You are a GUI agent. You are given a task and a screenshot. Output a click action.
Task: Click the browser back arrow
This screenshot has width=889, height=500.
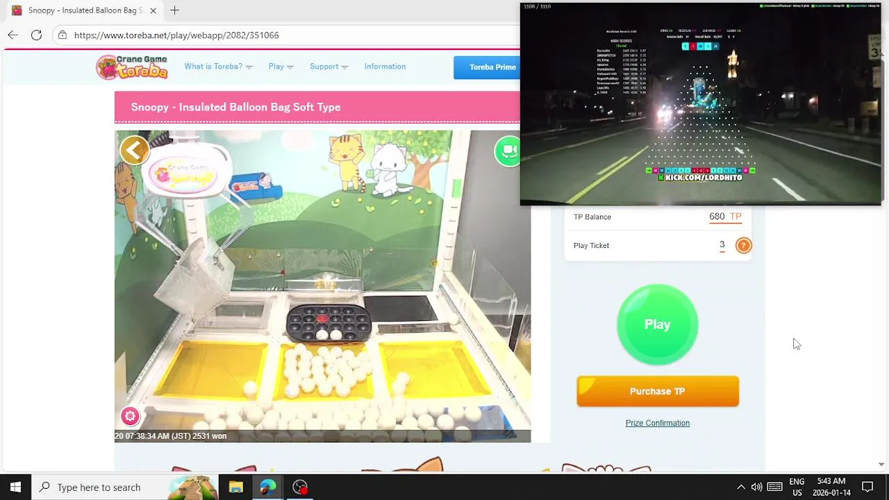click(x=13, y=35)
